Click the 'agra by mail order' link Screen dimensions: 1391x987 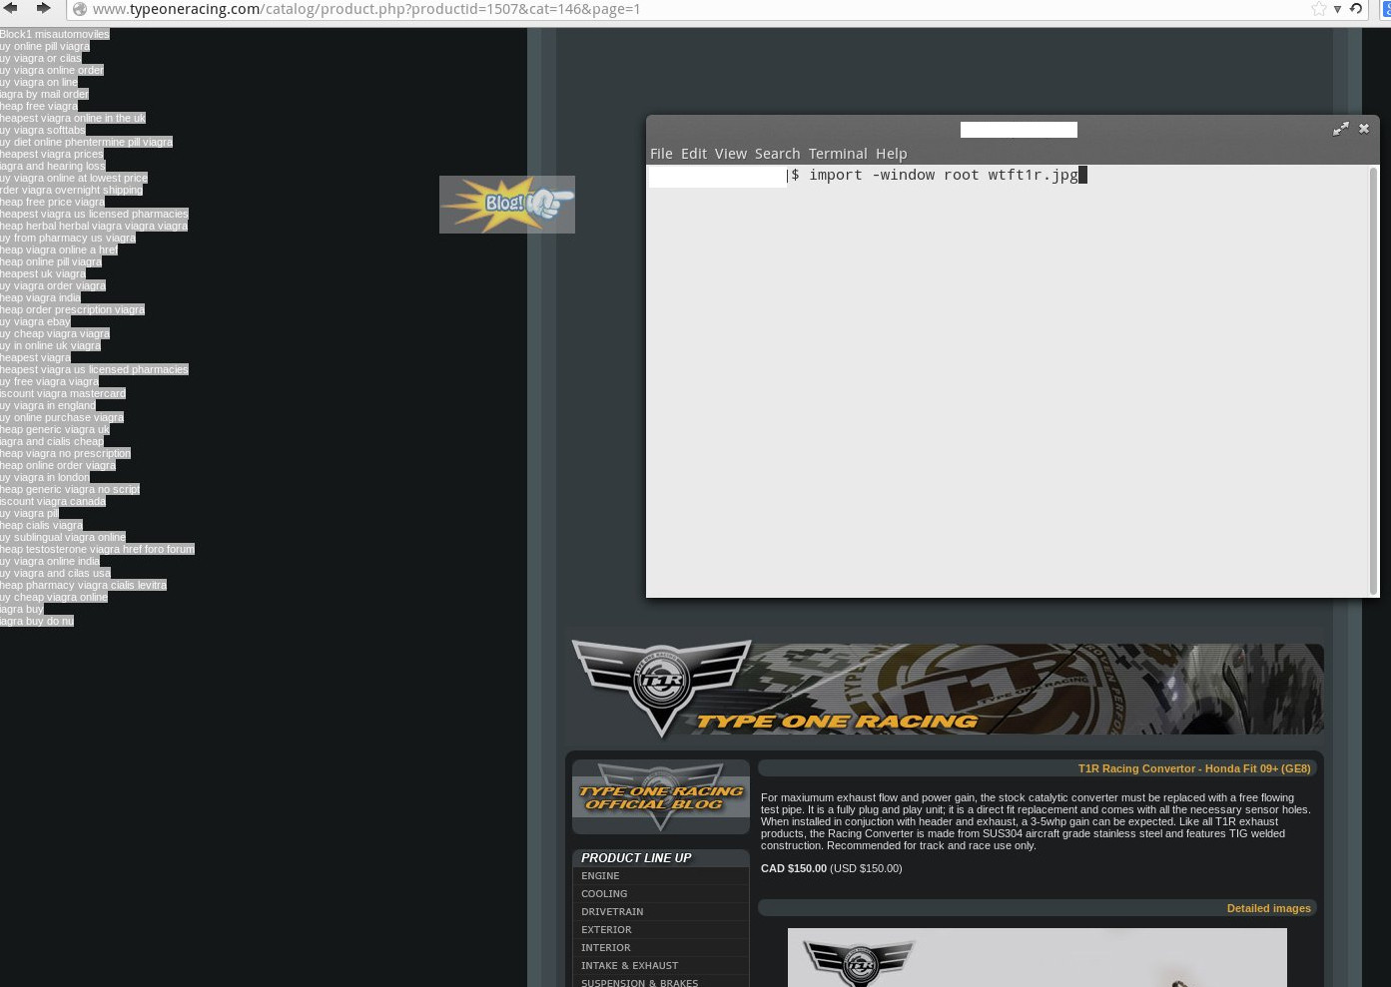click(44, 94)
